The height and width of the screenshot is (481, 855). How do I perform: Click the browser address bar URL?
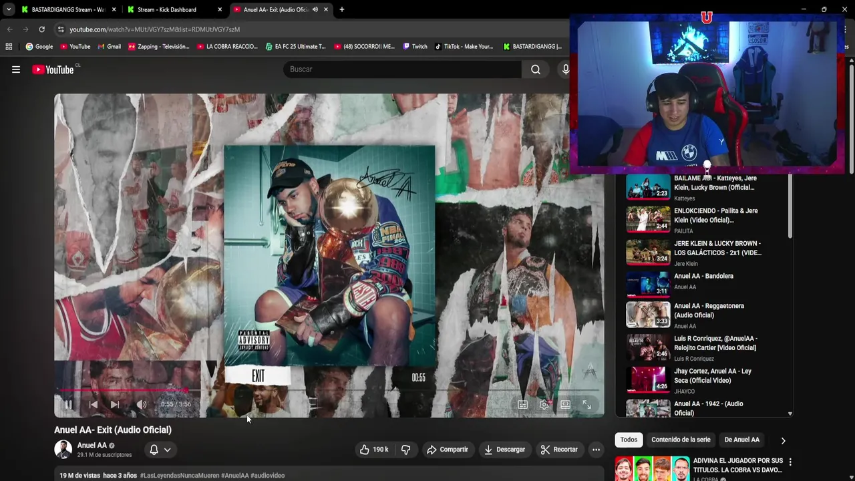tap(154, 29)
